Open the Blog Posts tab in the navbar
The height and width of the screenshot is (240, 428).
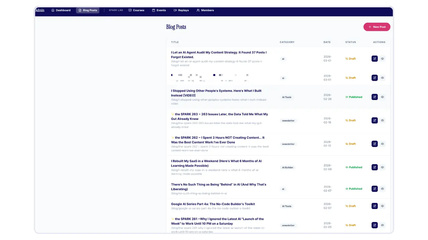(x=88, y=10)
